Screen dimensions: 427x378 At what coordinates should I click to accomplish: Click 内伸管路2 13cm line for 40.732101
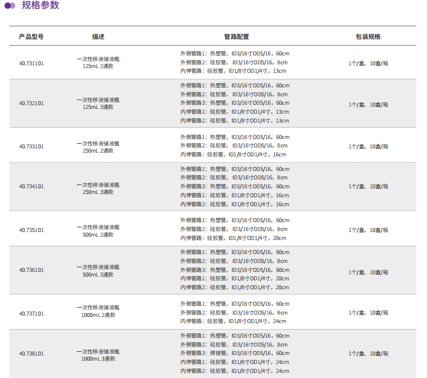tap(234, 121)
